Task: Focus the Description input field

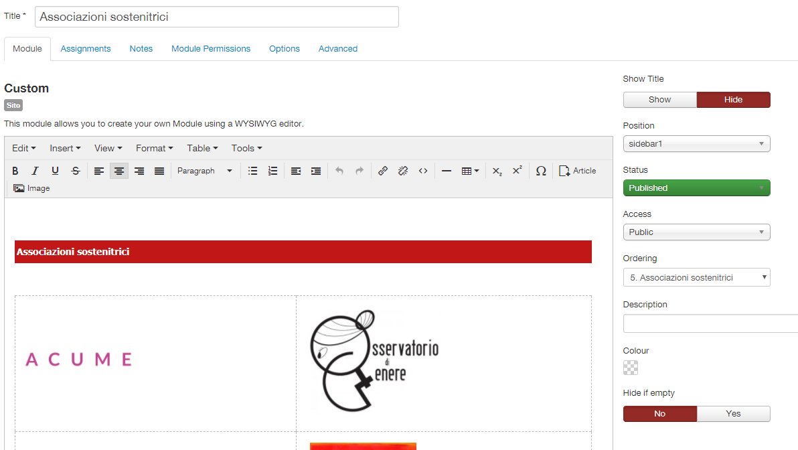Action: pos(710,323)
